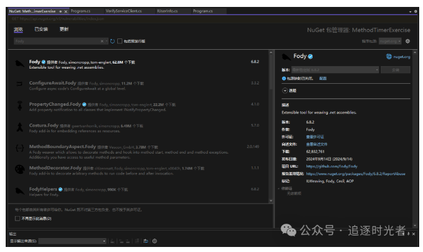Open the view readme link

tap(316, 144)
